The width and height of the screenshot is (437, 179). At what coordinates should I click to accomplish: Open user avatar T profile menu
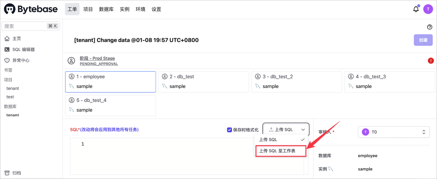[428, 9]
